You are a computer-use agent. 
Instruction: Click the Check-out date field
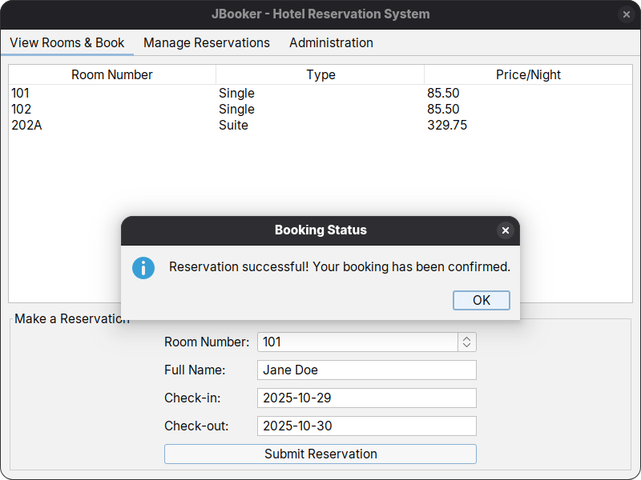pyautogui.click(x=367, y=426)
